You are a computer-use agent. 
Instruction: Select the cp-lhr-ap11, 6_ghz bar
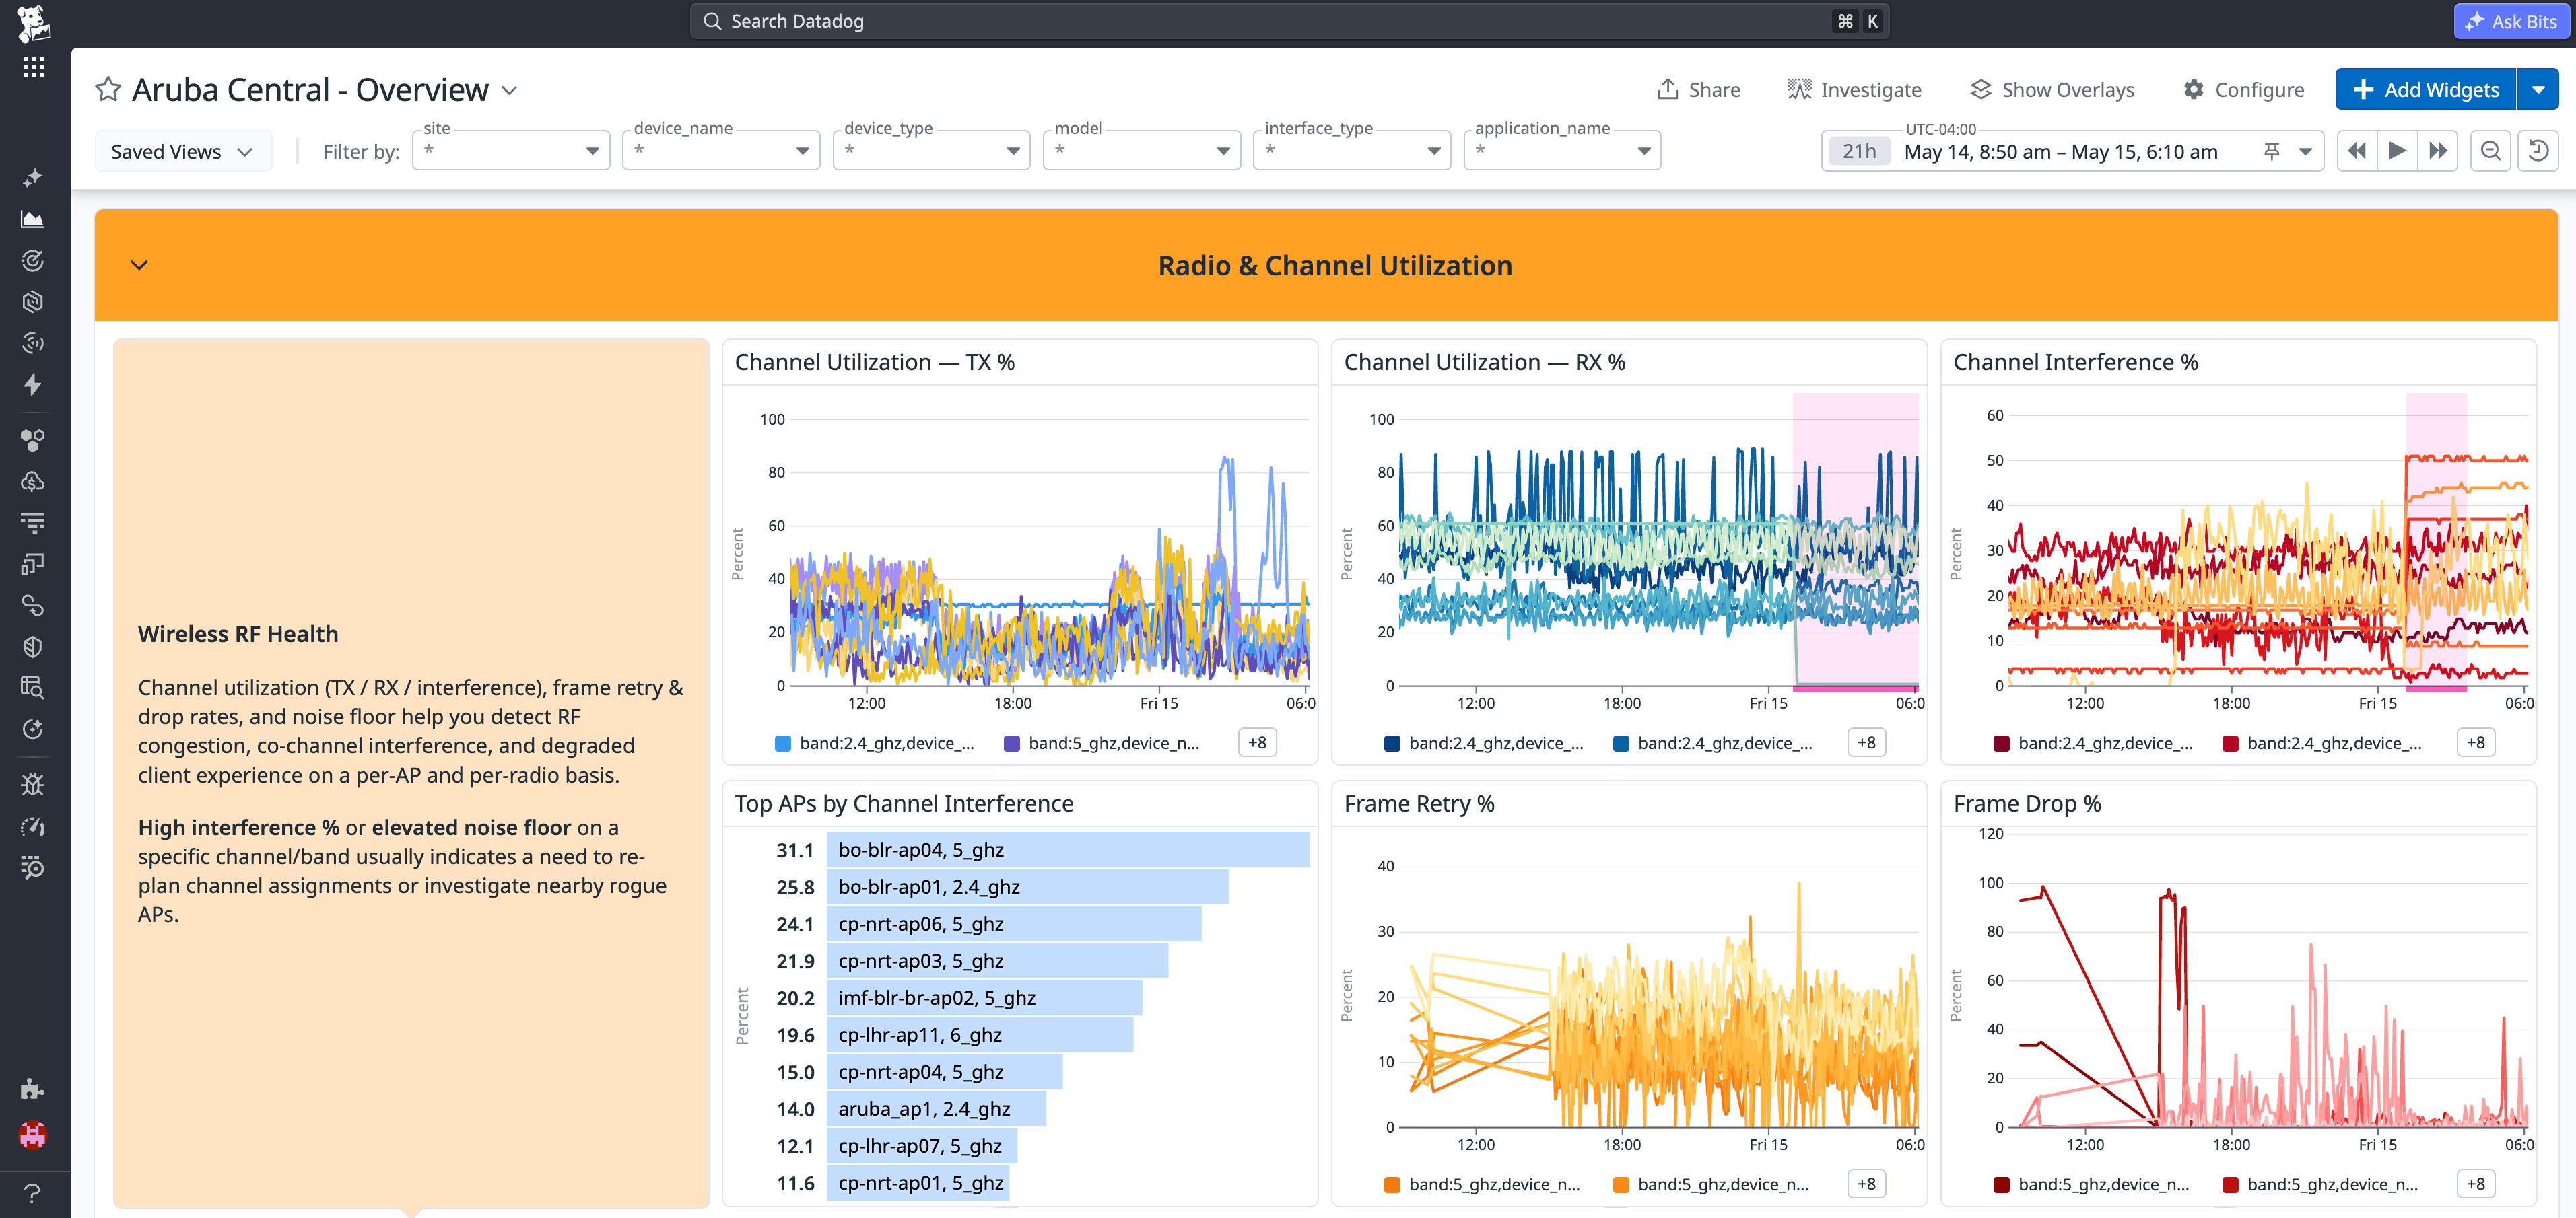pos(980,1034)
